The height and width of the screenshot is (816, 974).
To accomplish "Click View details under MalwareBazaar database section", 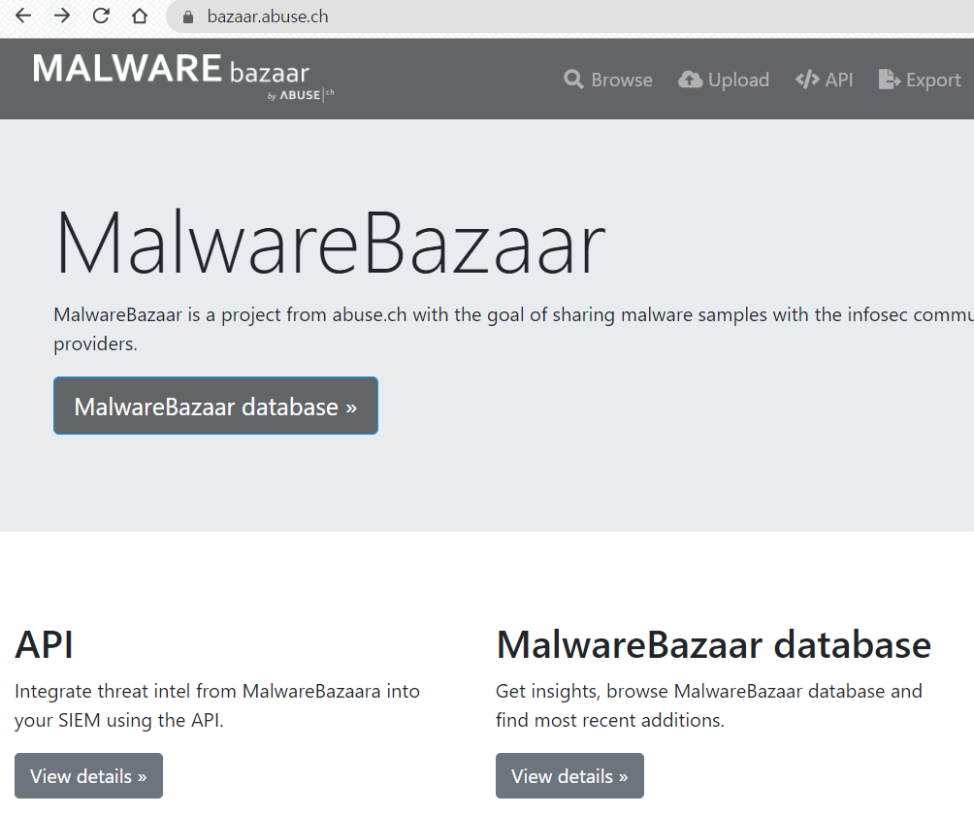I will click(569, 775).
